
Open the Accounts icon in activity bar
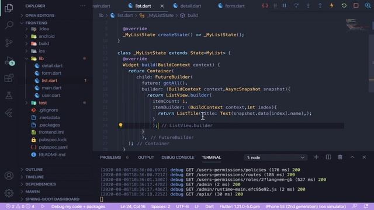[9, 176]
